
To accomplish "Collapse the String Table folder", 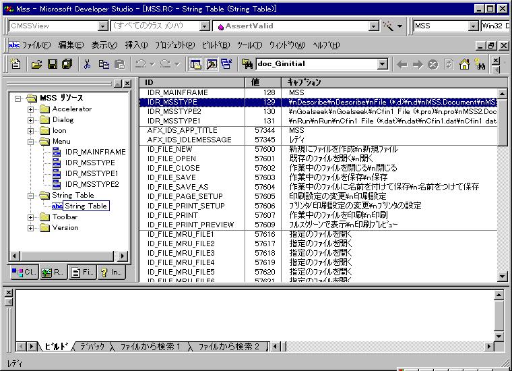I will (x=30, y=196).
